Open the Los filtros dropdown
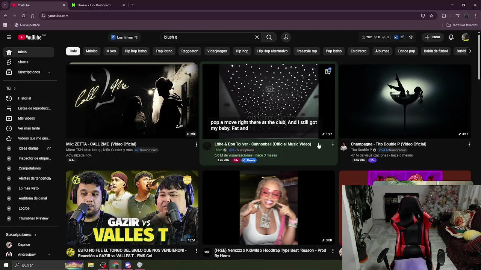Screen dimensions: 481x270 (x=124, y=37)
